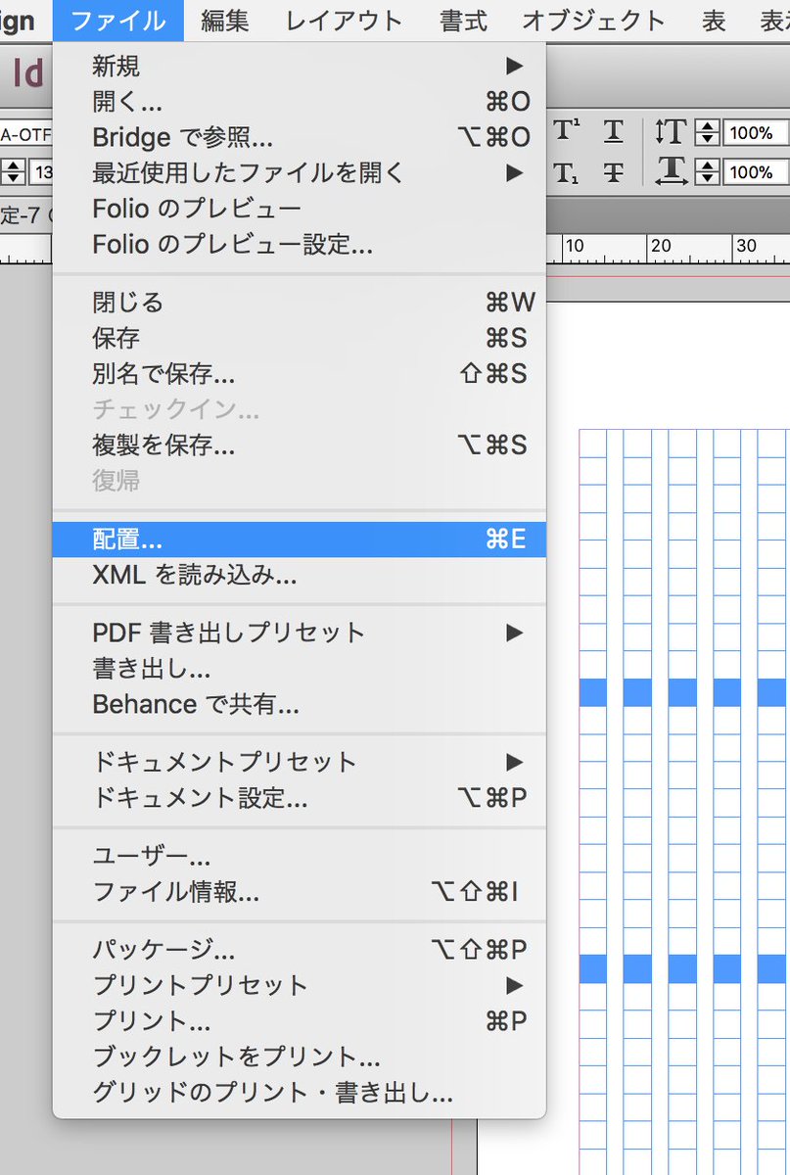Choose ユーザー... menu item
The height and width of the screenshot is (1175, 790).
click(x=300, y=857)
